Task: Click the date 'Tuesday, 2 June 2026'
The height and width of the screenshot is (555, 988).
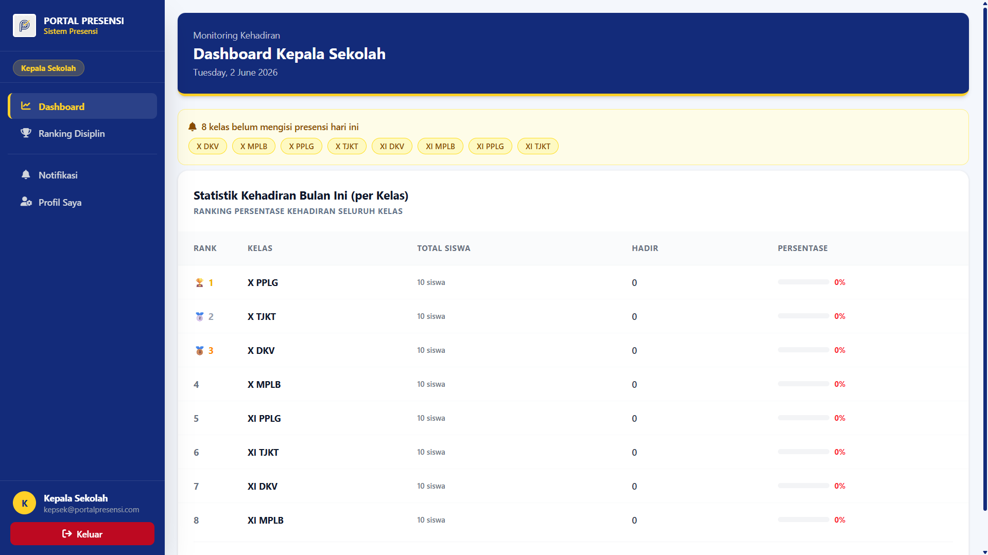Action: coord(235,73)
